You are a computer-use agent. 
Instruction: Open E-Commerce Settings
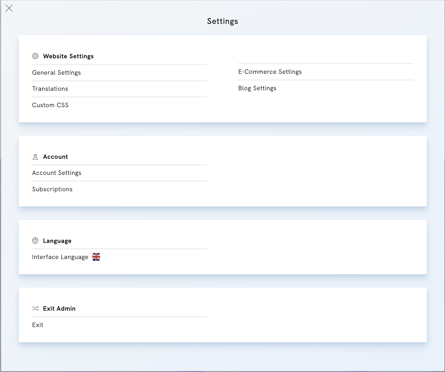tap(270, 72)
